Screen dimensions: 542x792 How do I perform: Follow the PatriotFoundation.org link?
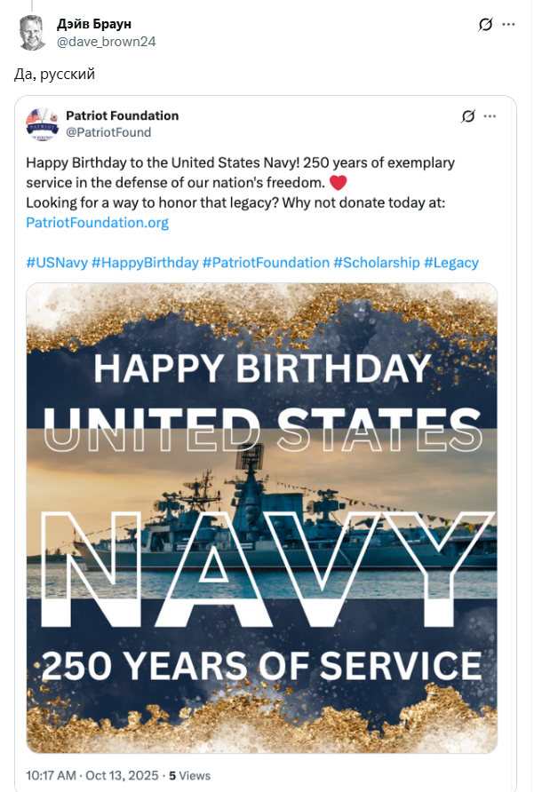pos(97,222)
